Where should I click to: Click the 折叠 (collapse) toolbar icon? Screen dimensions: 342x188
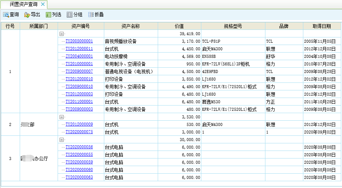(91, 15)
